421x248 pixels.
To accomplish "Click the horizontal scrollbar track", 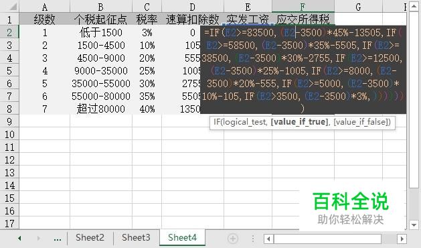I will click(390, 239).
